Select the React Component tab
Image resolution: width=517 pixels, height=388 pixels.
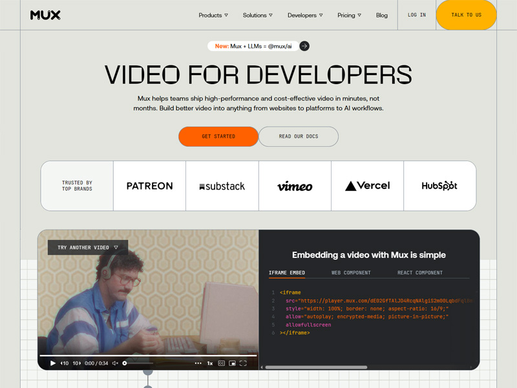[420, 273]
